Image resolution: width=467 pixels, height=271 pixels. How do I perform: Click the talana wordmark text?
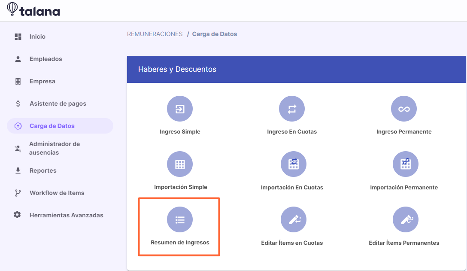(x=39, y=11)
